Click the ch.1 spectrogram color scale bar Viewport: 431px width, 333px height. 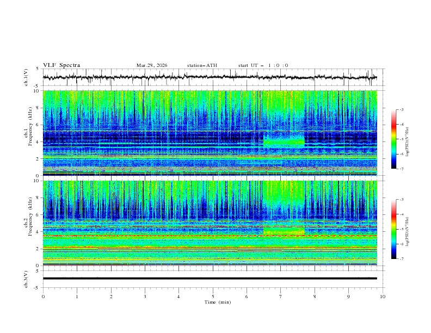pos(393,139)
